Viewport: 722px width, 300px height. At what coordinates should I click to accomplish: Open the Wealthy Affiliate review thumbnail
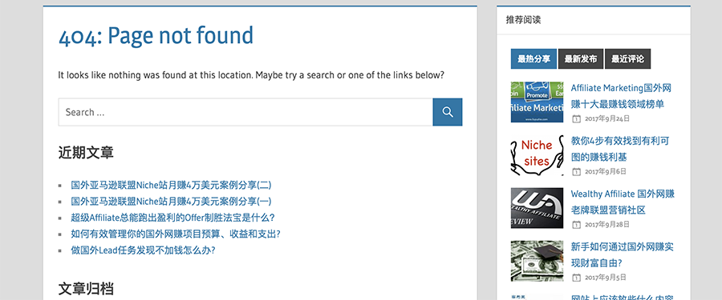point(537,208)
